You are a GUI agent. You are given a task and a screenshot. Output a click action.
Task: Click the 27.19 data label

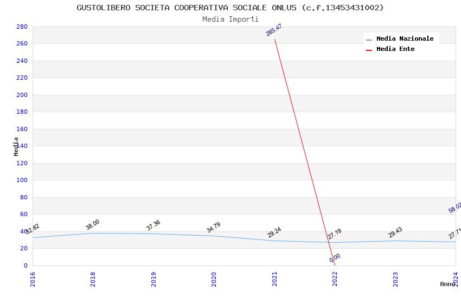tap(335, 234)
